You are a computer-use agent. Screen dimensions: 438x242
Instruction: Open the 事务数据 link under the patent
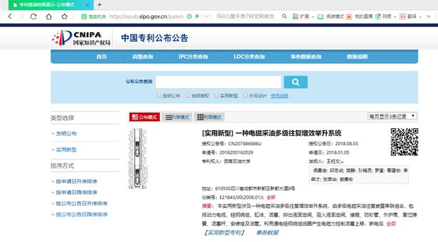point(267,233)
